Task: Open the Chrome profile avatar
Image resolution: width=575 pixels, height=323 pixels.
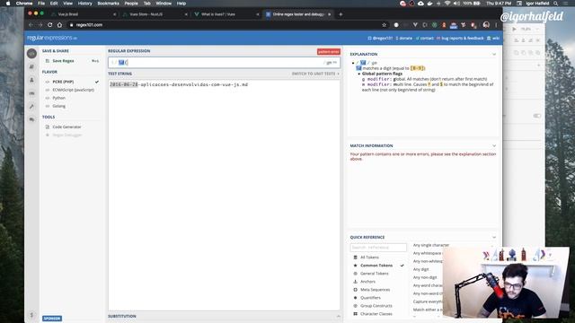Action: pos(486,25)
